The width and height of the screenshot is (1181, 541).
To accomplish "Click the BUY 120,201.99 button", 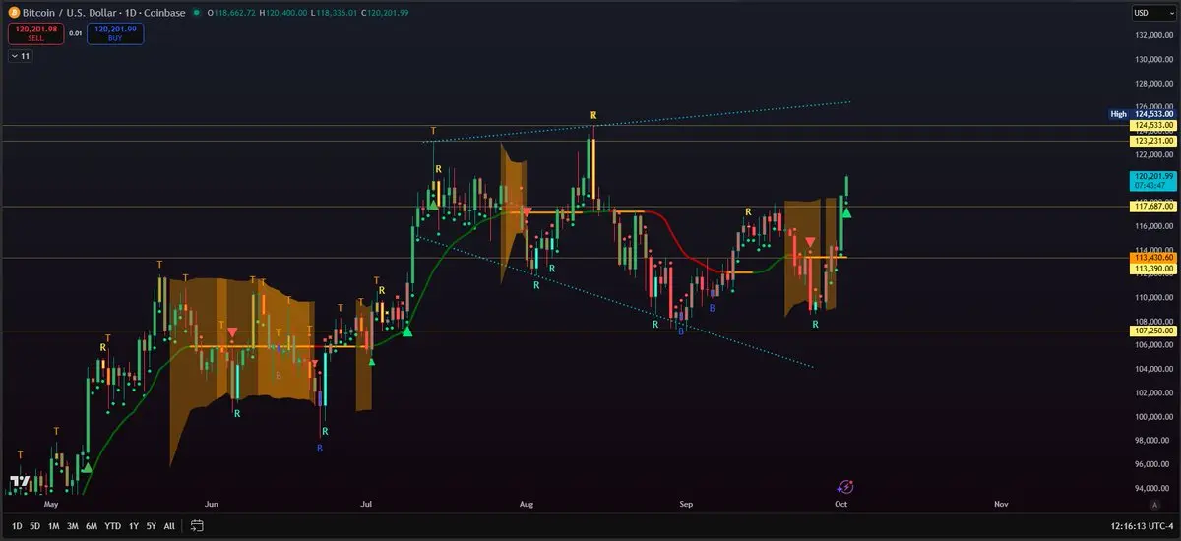I will 115,33.
